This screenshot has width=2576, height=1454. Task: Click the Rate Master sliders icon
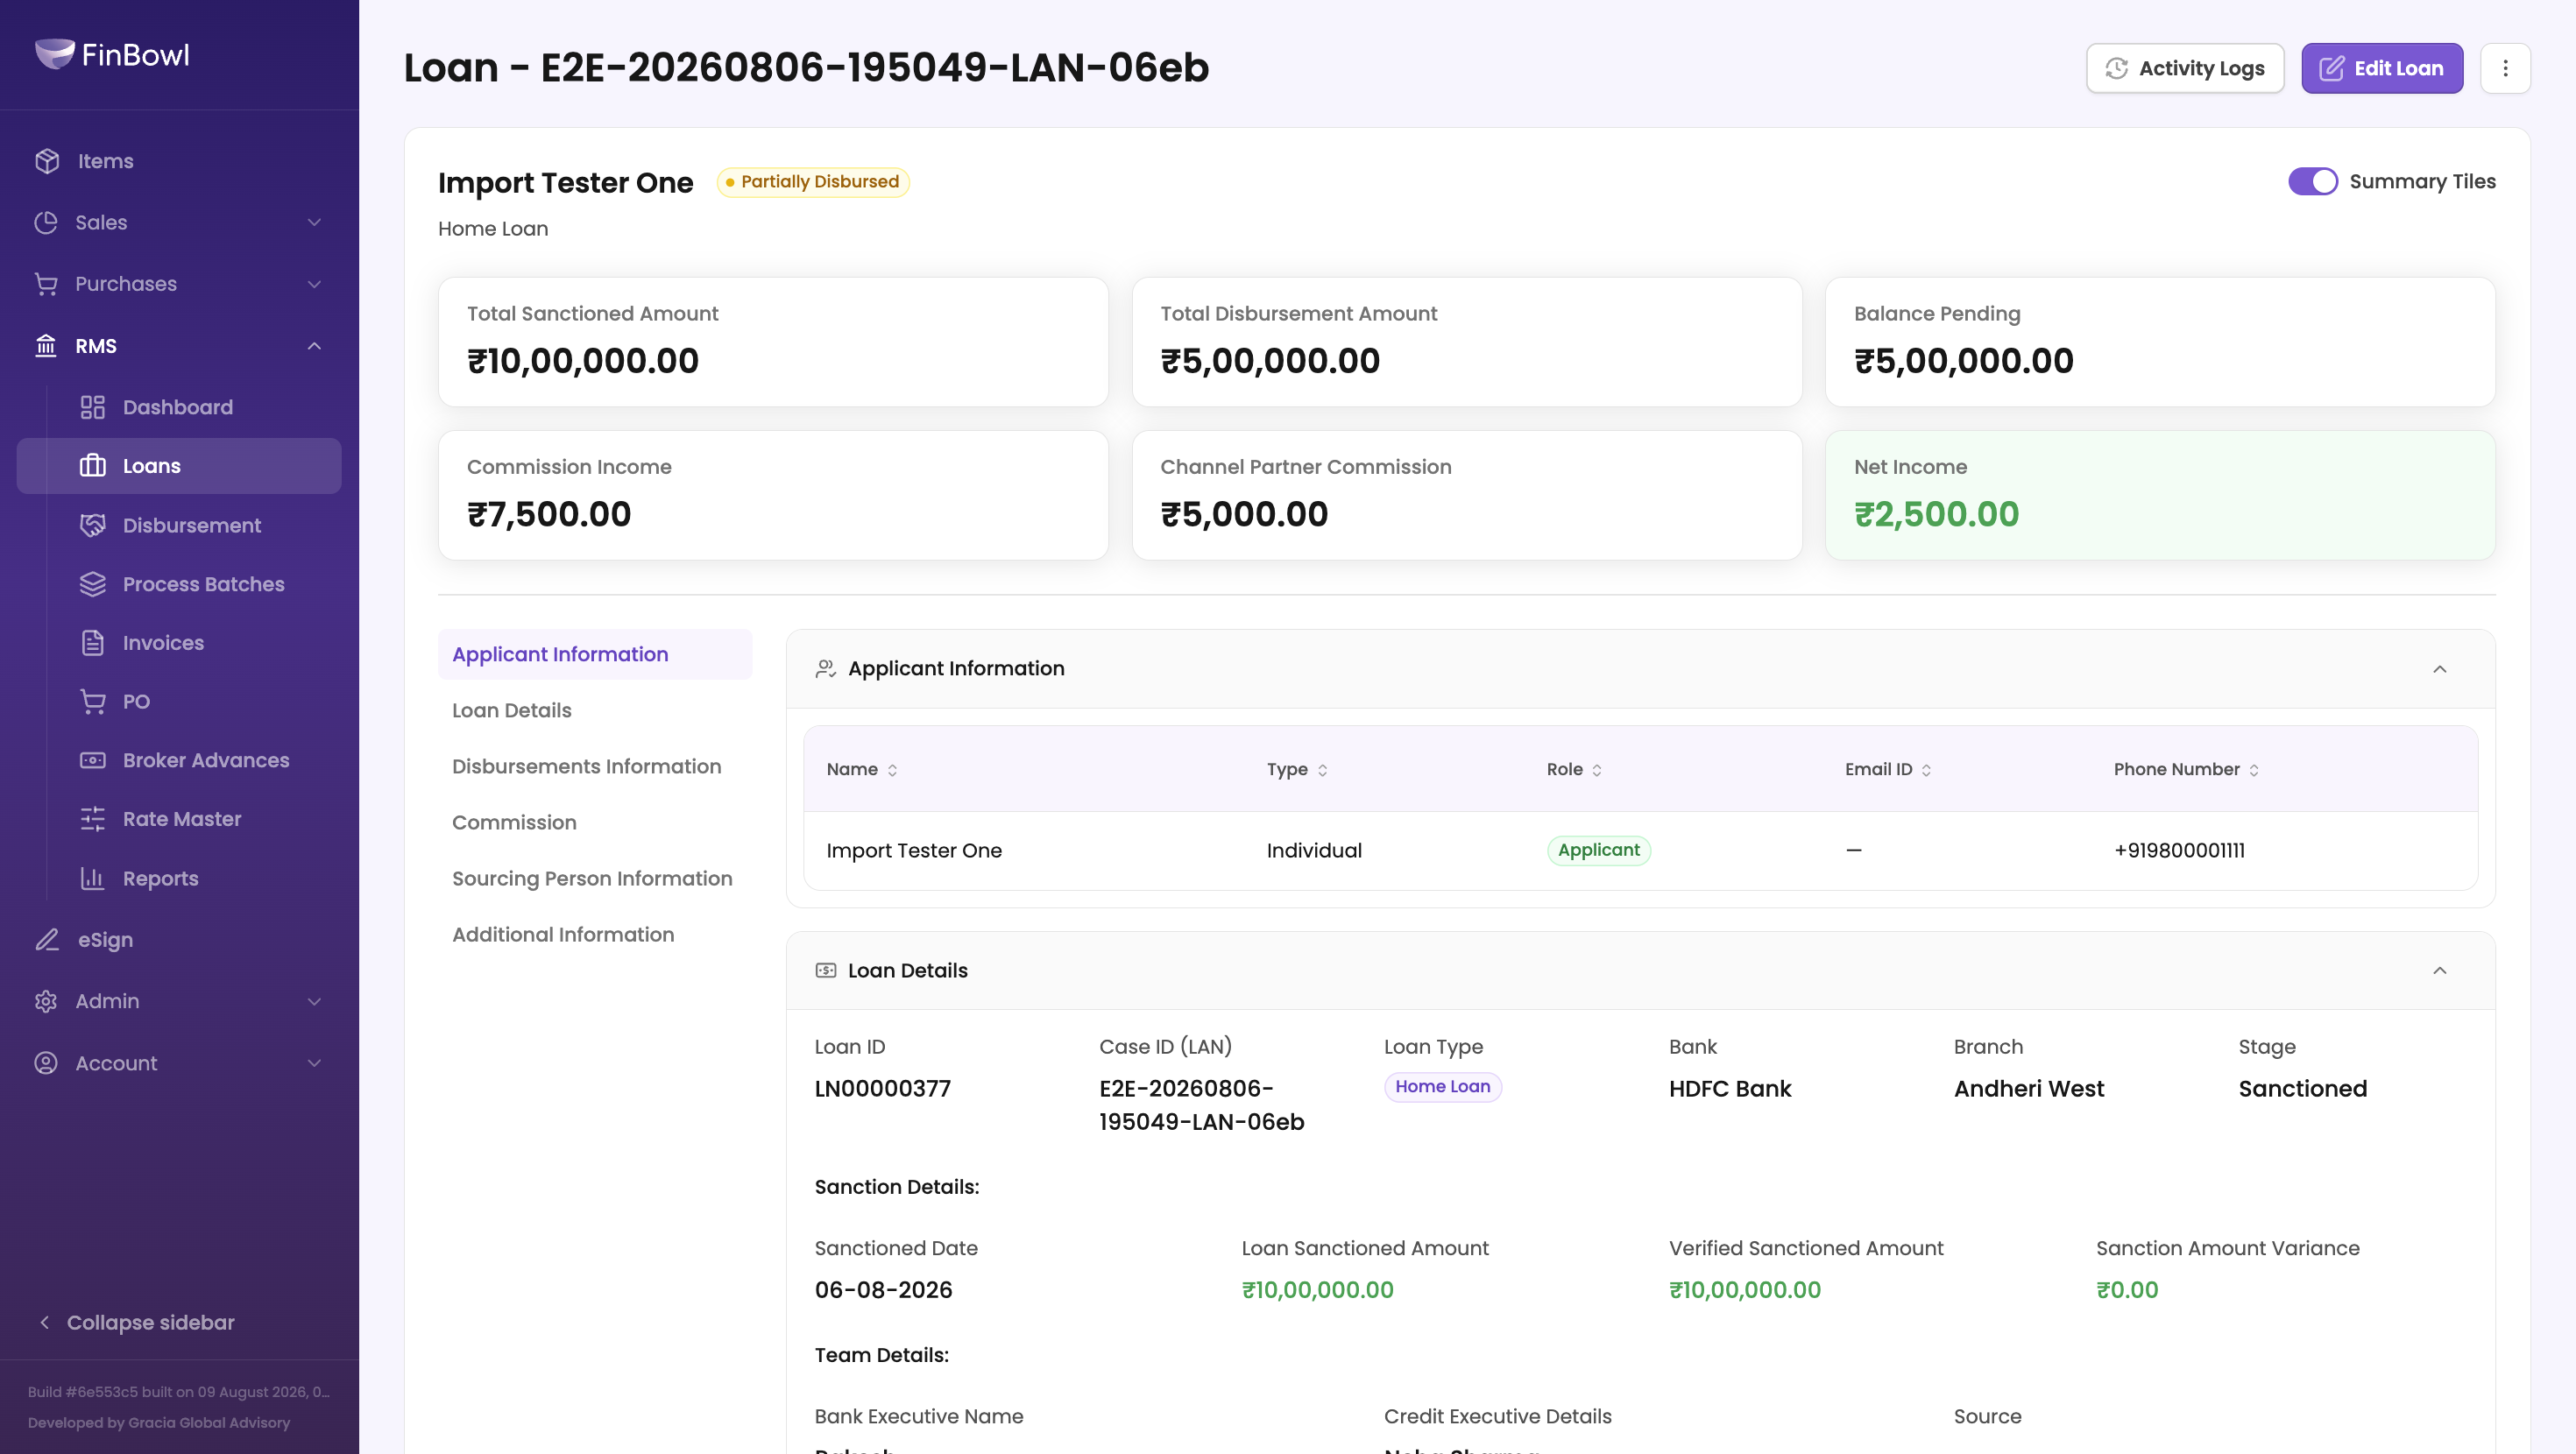coord(93,819)
